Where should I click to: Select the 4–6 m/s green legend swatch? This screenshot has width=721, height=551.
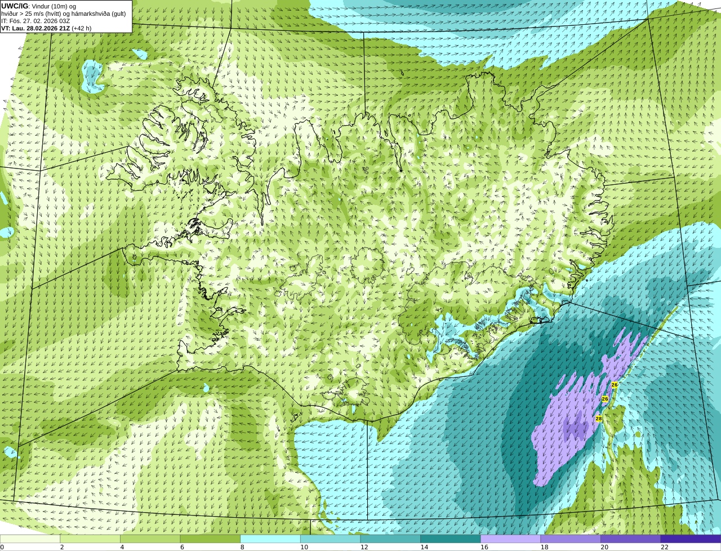150,539
